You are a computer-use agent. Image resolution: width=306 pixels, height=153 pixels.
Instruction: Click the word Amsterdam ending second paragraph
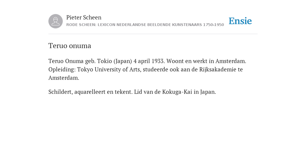click(x=64, y=78)
